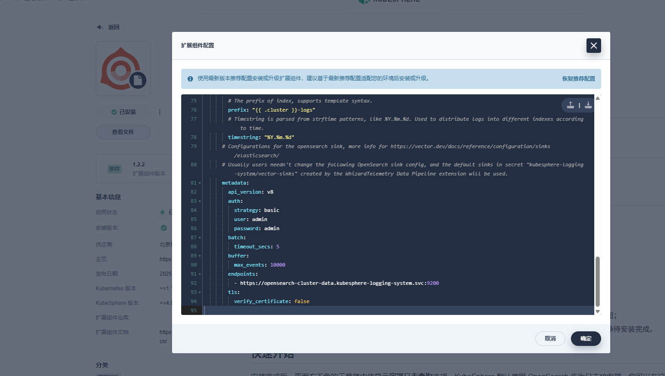Open the more options menu next to 已安装
The image size is (665, 376).
click(160, 112)
